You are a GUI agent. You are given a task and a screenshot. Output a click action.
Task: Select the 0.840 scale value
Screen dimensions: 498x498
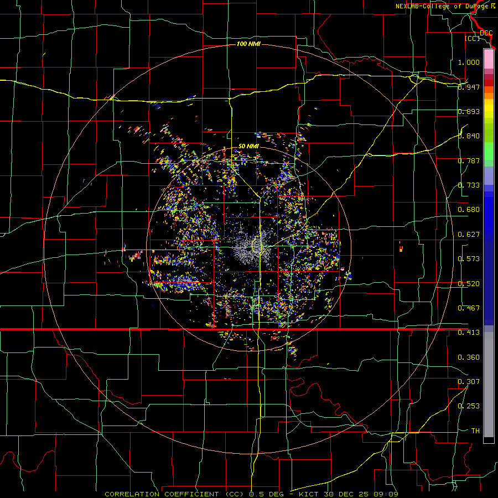point(469,136)
